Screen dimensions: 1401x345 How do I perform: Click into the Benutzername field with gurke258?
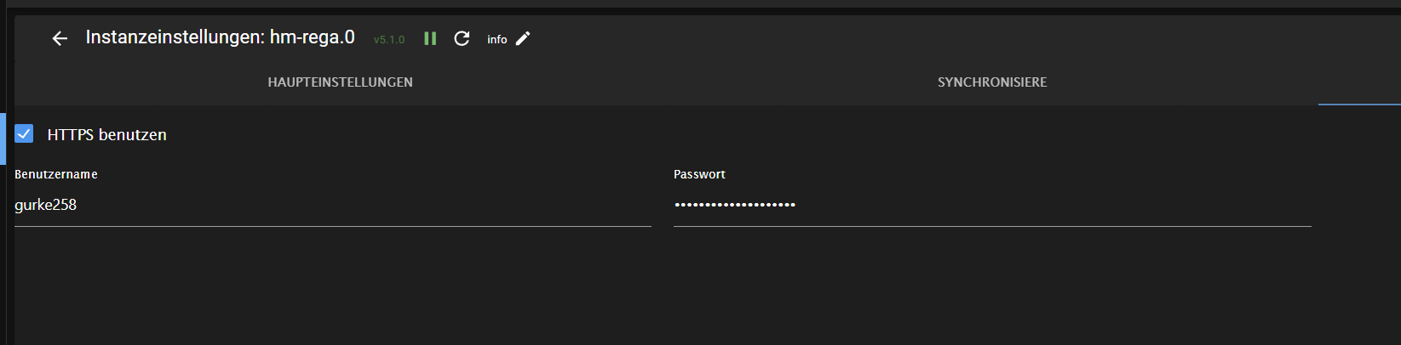coord(332,205)
